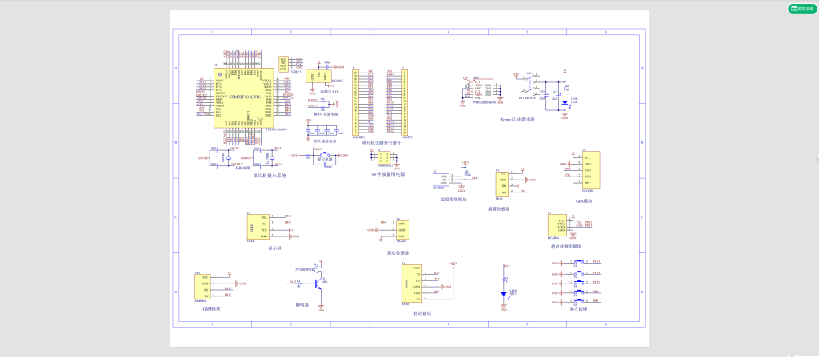Select the MQ-2 smoke sensor block

[501, 185]
